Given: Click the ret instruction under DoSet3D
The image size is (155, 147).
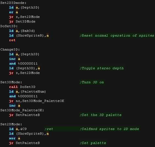Looking at the screenshot, I should pos(12,40).
